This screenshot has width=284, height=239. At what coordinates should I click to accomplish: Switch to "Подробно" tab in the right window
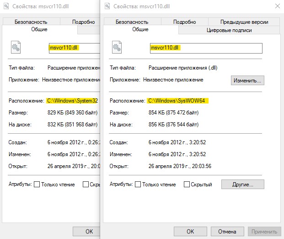pos(185,22)
